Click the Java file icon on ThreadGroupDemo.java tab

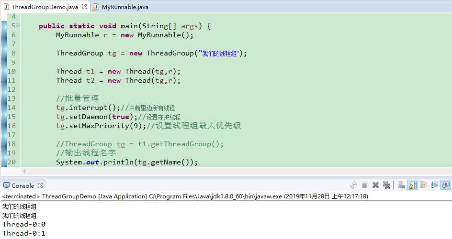tap(6, 7)
